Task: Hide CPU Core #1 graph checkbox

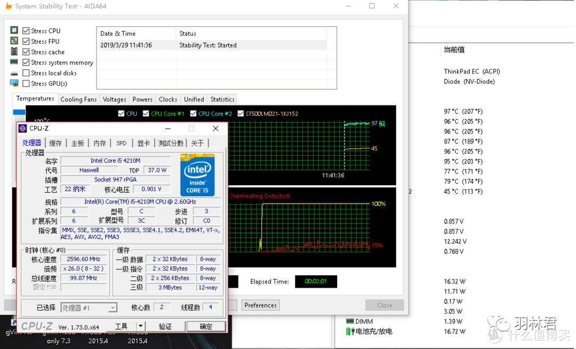Action: [146, 114]
